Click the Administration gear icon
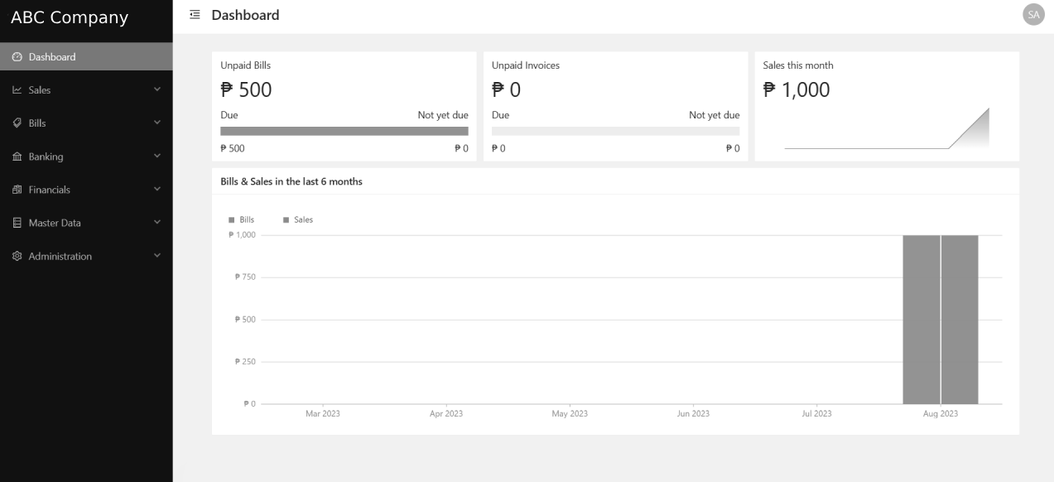 click(x=17, y=256)
